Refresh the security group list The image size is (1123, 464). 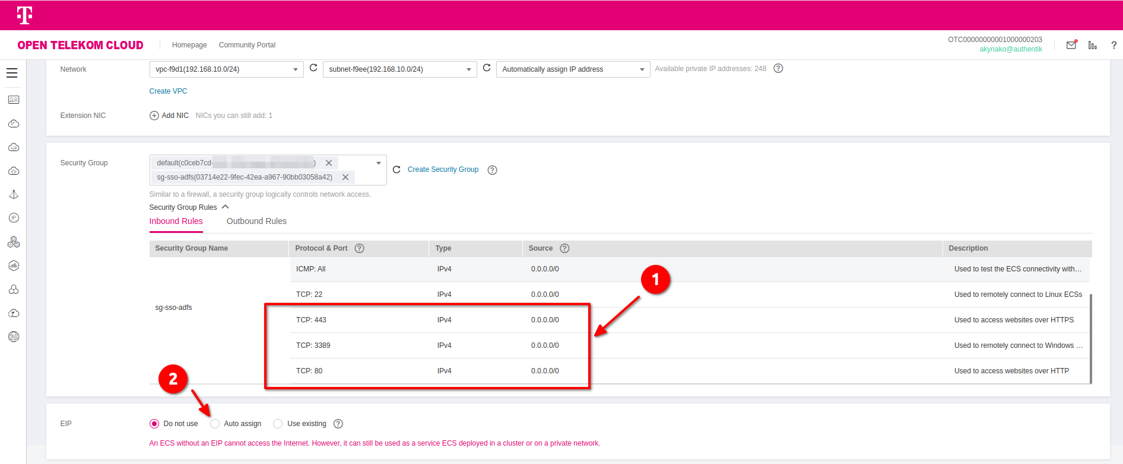click(396, 169)
